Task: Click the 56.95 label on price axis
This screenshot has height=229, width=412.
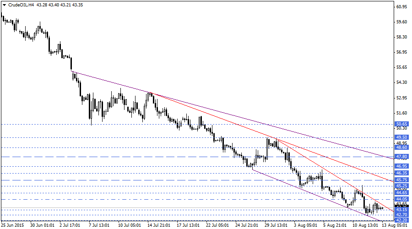Action: [402, 52]
